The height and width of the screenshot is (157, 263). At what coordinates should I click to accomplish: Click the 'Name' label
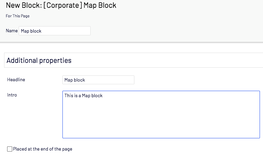click(x=12, y=31)
